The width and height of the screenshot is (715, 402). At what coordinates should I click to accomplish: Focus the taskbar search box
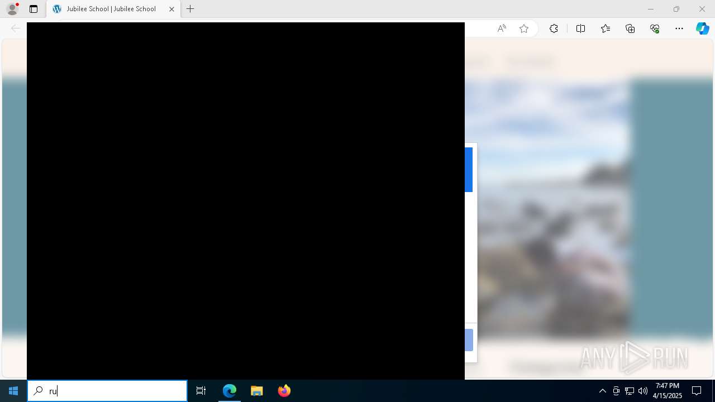107,391
